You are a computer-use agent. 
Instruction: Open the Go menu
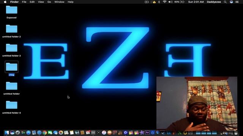pyautogui.click(x=49, y=2)
